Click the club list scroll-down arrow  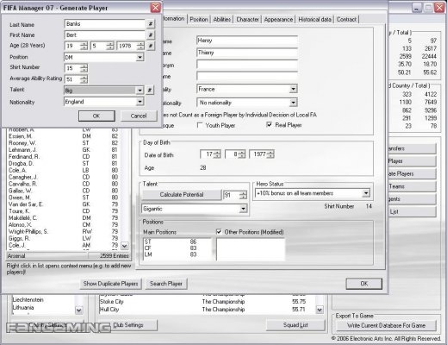[x=320, y=310]
